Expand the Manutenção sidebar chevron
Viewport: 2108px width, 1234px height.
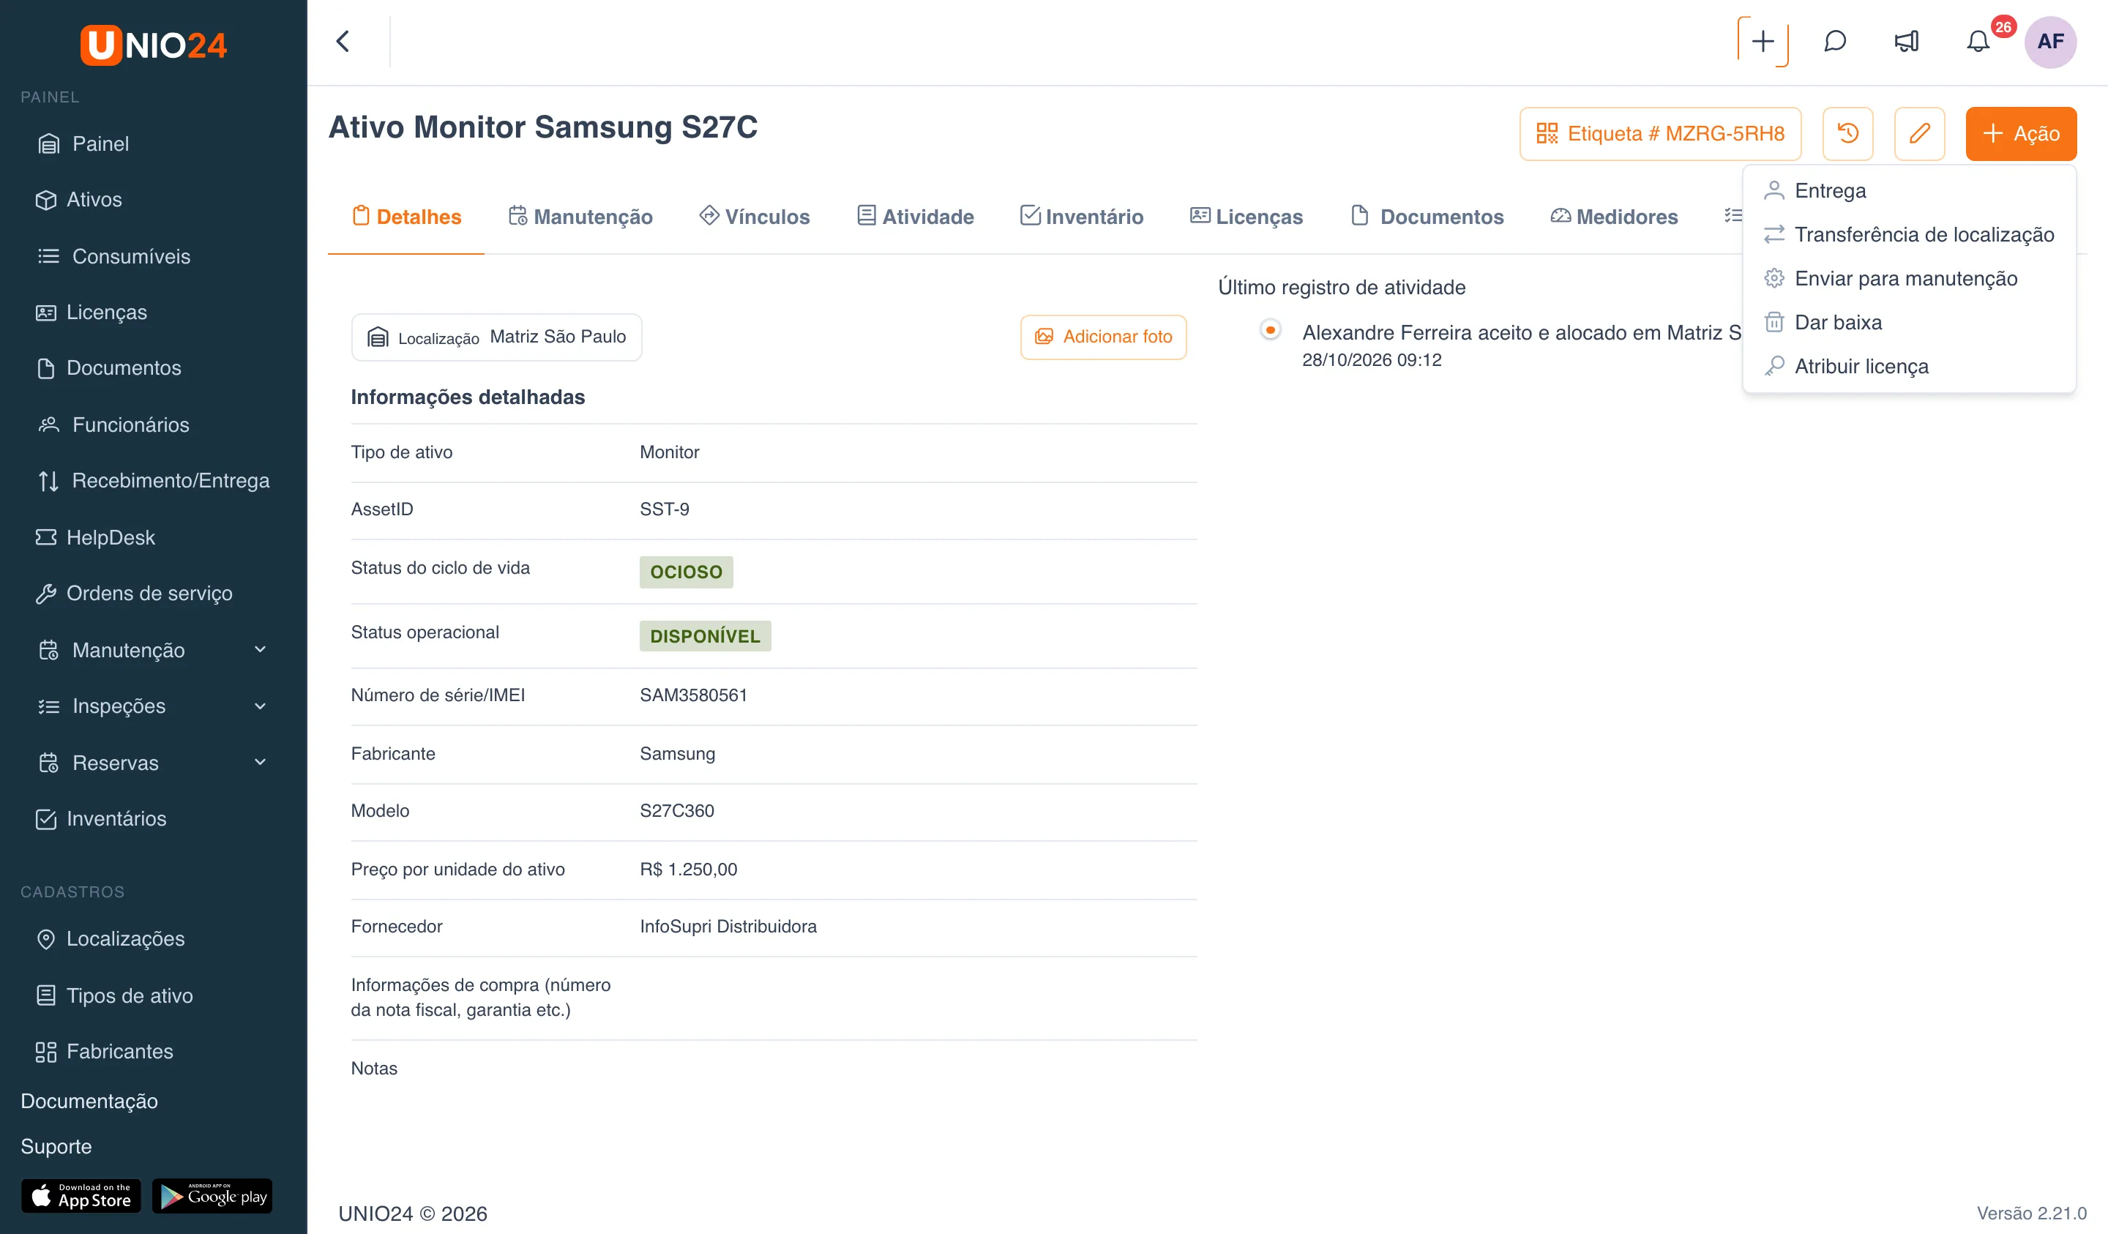[260, 649]
